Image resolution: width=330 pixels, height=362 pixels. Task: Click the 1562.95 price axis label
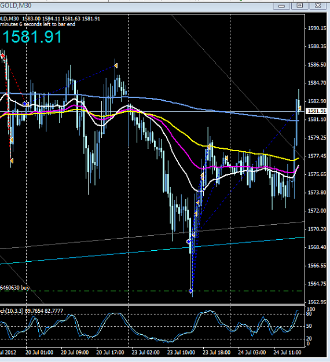click(317, 302)
